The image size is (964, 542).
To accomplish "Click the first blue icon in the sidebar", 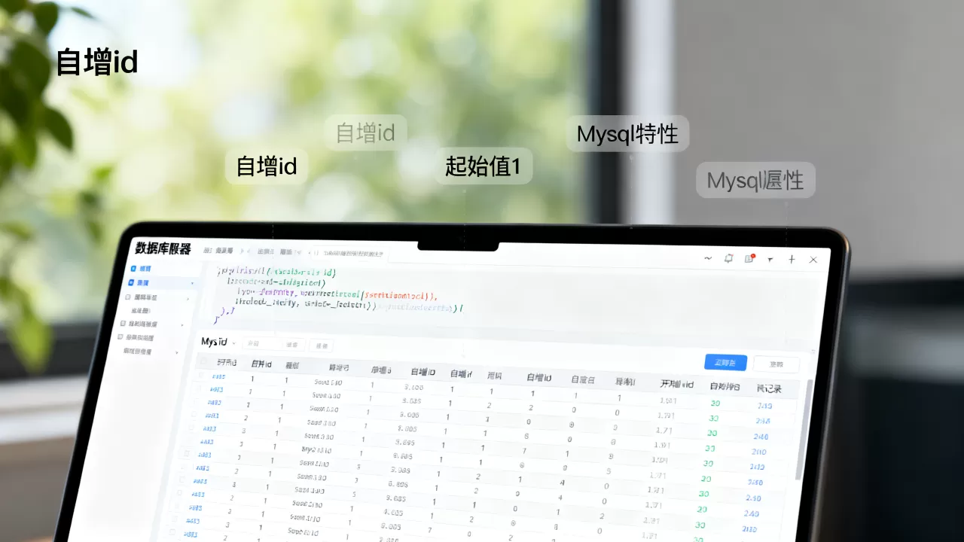I will tap(133, 268).
